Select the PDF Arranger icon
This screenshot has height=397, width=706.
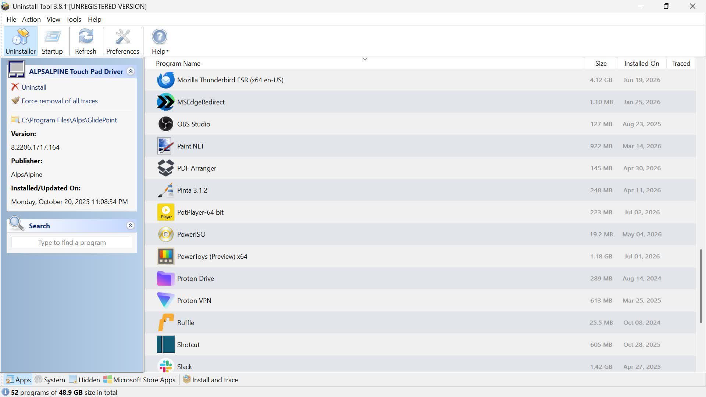coord(165,168)
